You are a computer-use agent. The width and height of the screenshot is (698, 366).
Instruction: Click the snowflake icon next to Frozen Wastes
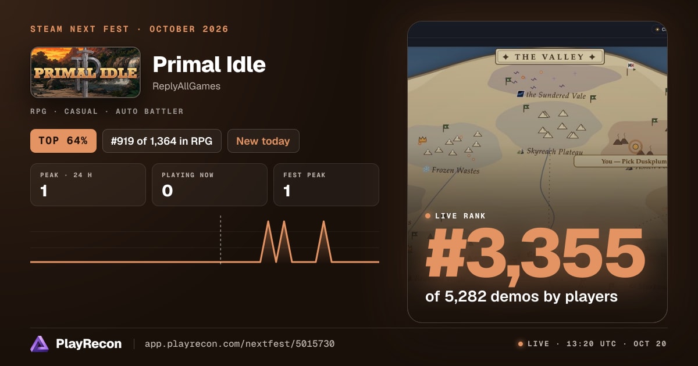click(426, 170)
